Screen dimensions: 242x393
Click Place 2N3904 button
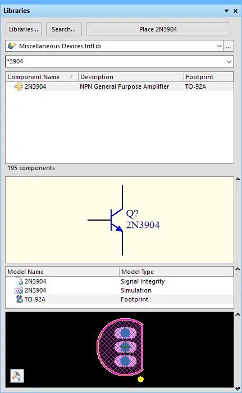pos(158,29)
